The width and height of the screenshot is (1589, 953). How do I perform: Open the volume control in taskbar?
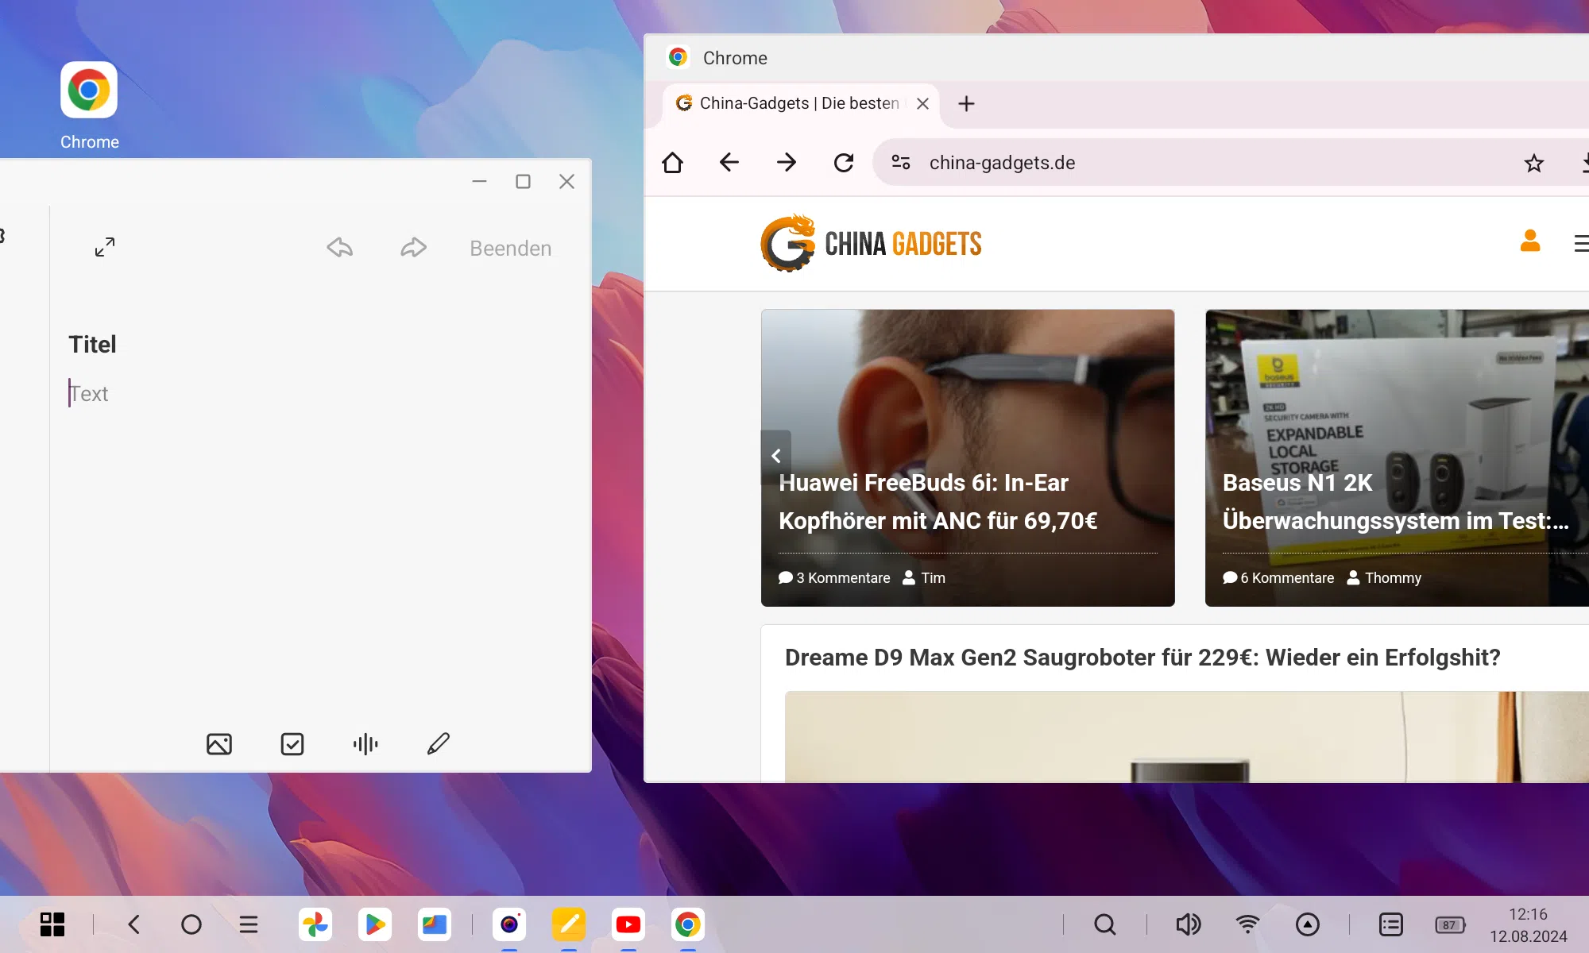tap(1189, 924)
